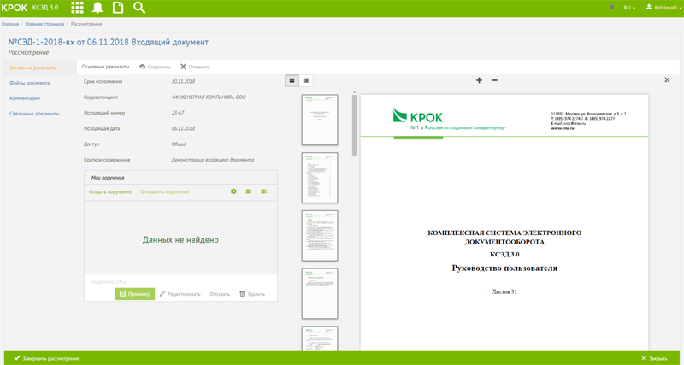Click Завершить рассмотрение in bottom bar
Screen dimensions: 684x365
pyautogui.click(x=46, y=358)
